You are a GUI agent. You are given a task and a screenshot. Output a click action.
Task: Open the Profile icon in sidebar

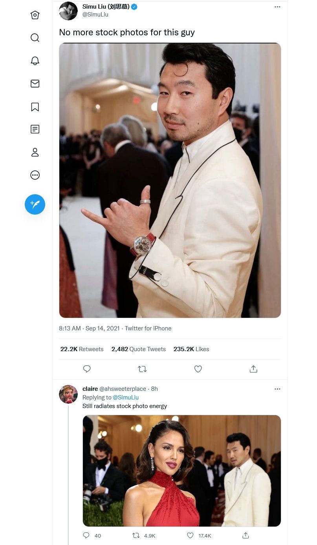[35, 152]
